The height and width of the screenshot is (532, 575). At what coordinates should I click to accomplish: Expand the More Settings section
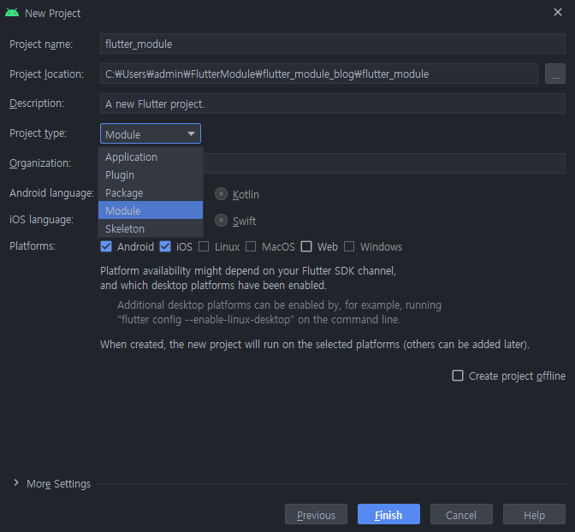(16, 483)
